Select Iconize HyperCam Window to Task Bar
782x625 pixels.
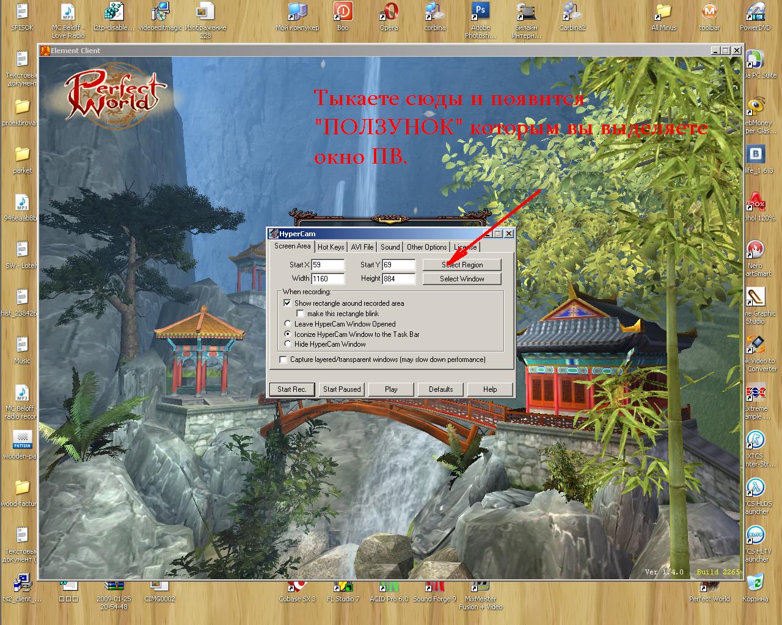pyautogui.click(x=288, y=334)
